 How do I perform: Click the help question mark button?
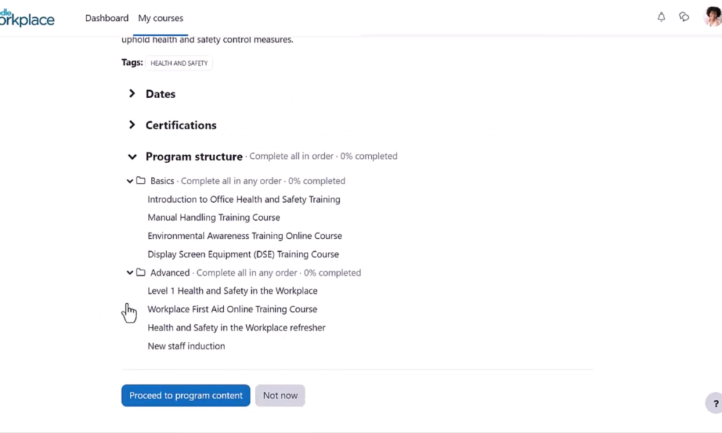tap(713, 403)
